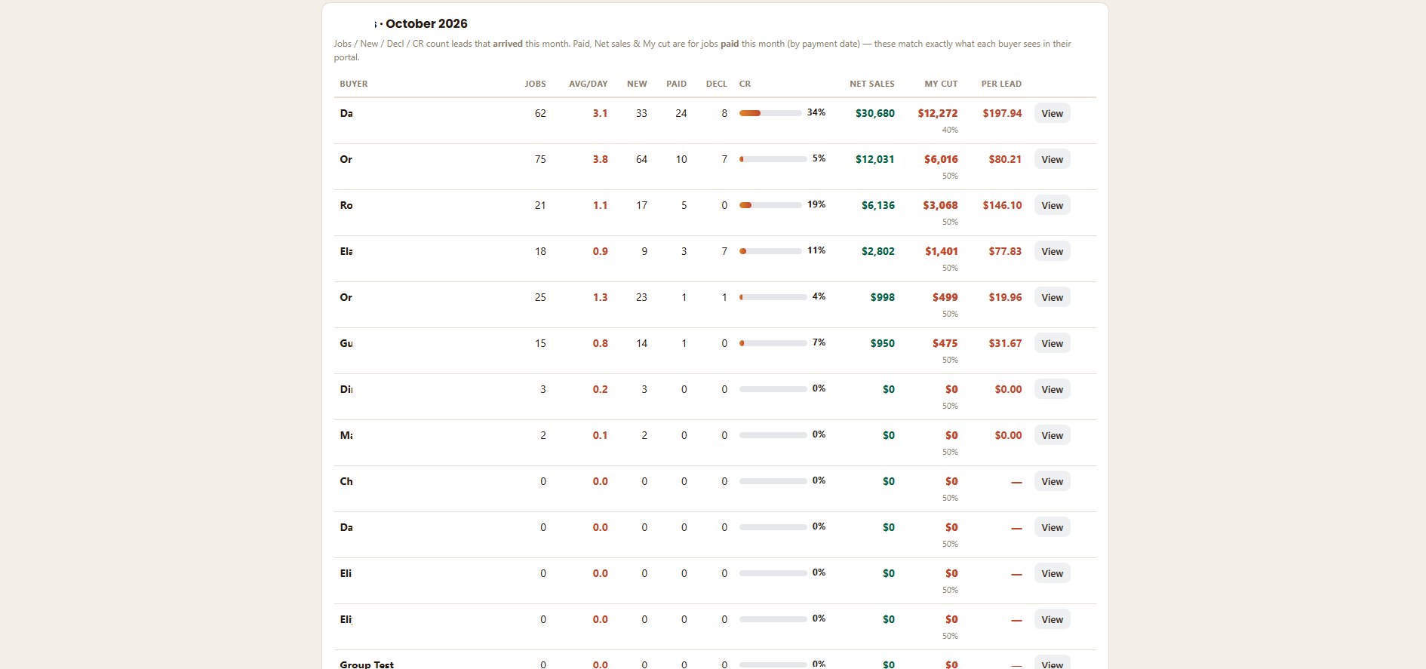Click the Ch buyer name
The image size is (1426, 669).
(346, 481)
